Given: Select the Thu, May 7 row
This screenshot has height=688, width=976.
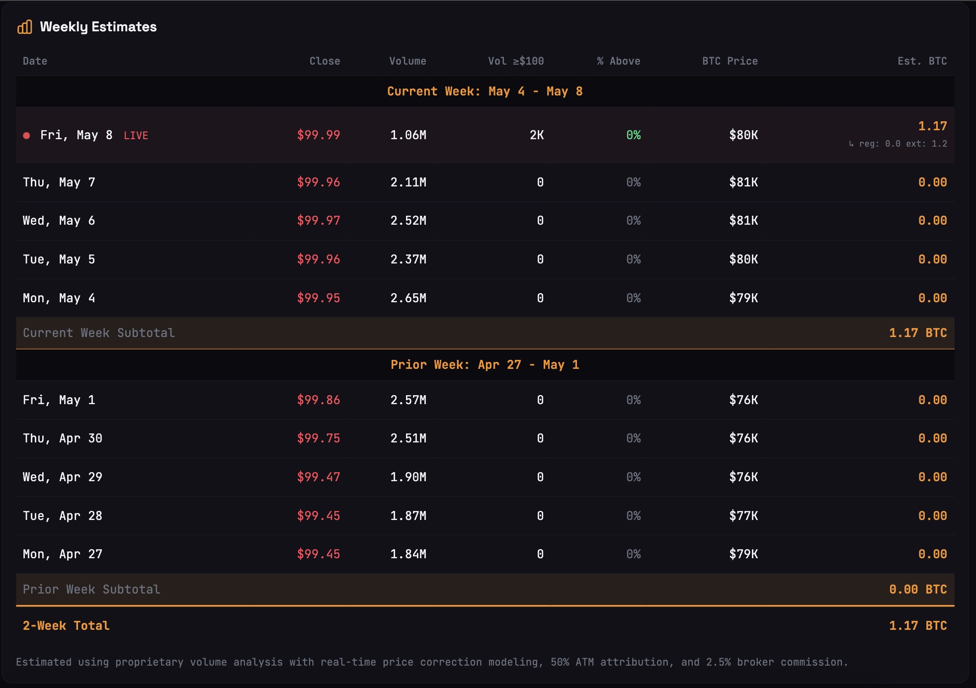Looking at the screenshot, I should [485, 182].
